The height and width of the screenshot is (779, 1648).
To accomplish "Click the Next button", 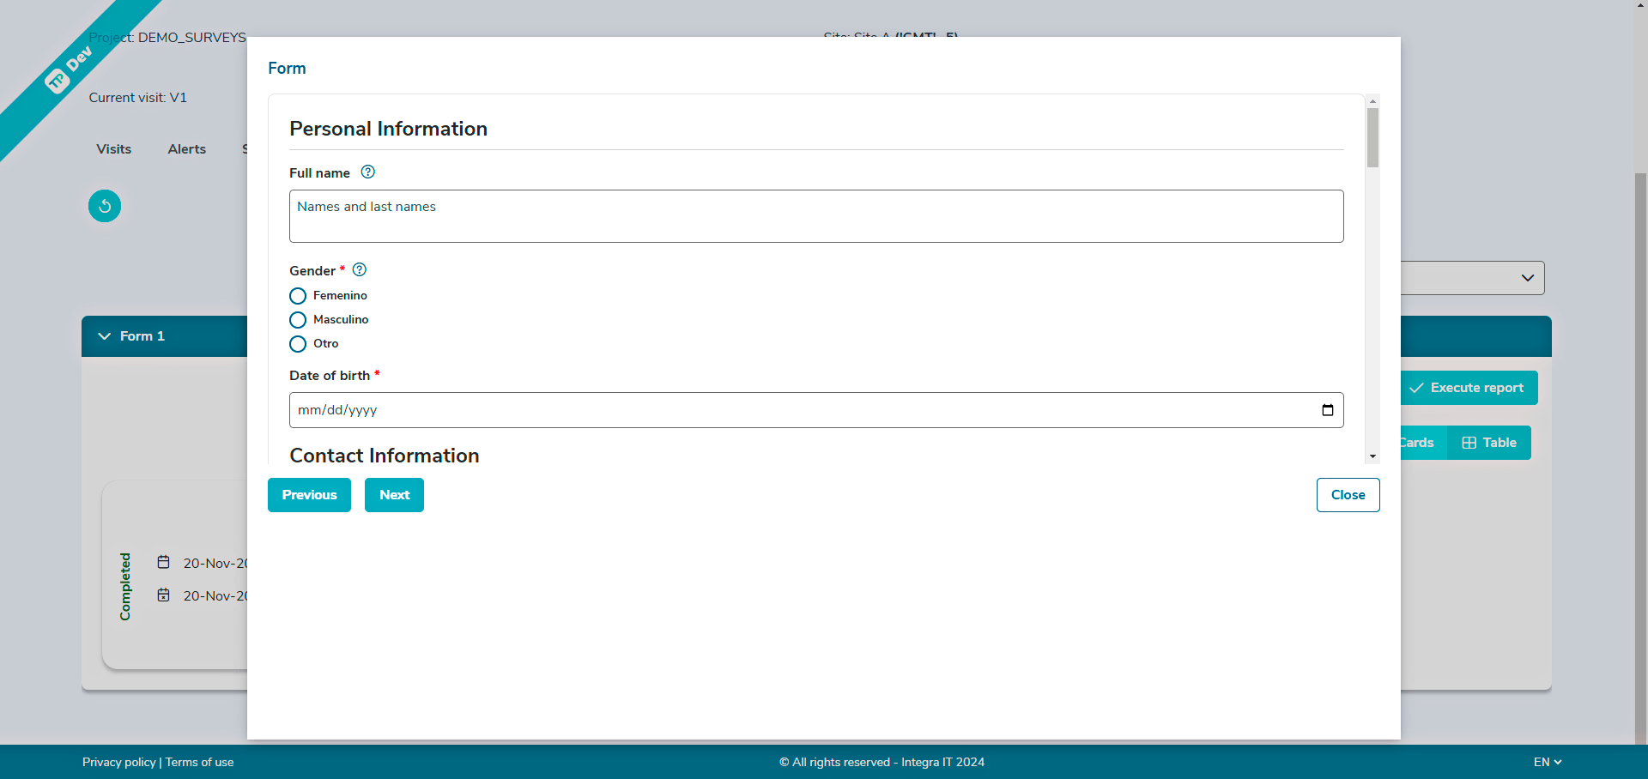I will click(x=394, y=495).
